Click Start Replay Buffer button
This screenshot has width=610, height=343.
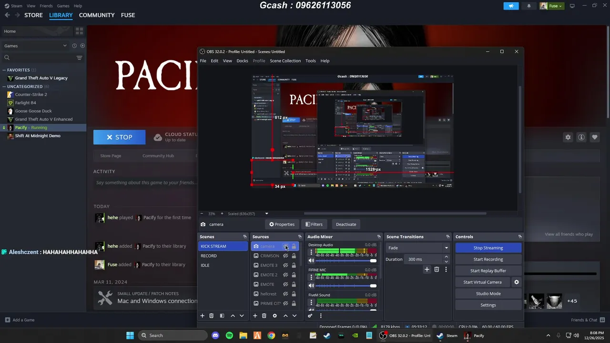click(x=488, y=271)
